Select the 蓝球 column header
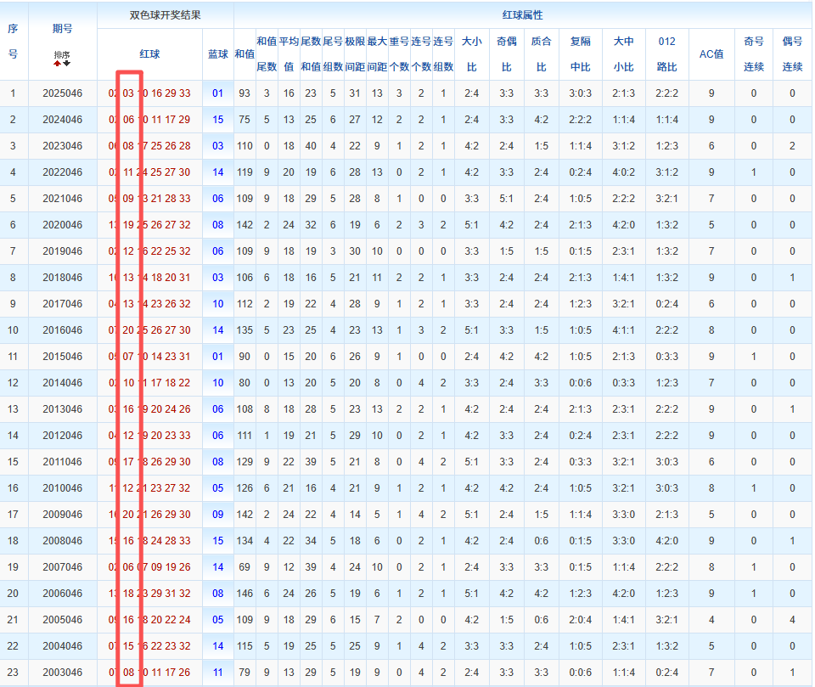 pyautogui.click(x=218, y=53)
